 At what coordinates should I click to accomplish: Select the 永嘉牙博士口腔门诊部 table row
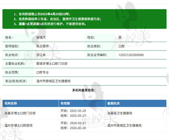tap(84, 113)
